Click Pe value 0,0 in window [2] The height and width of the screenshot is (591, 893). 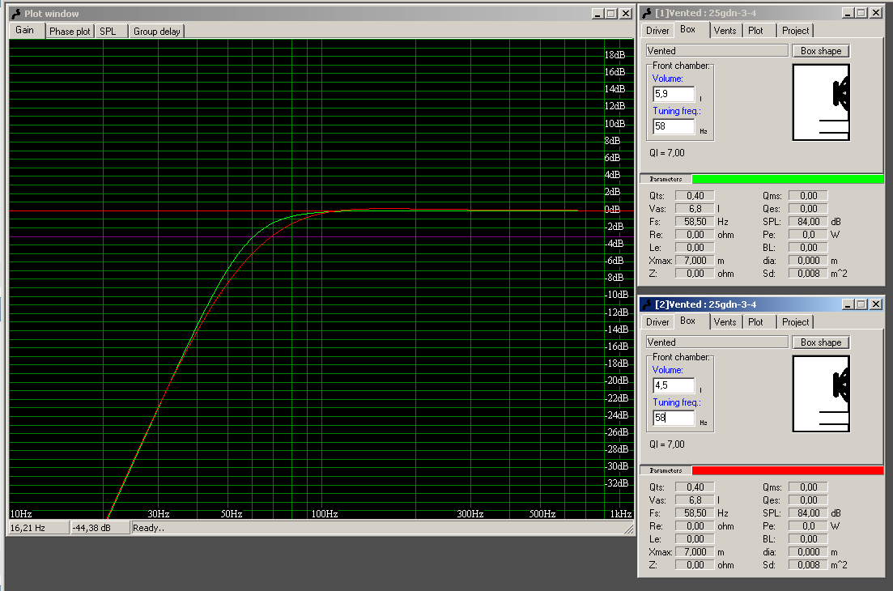(x=808, y=527)
